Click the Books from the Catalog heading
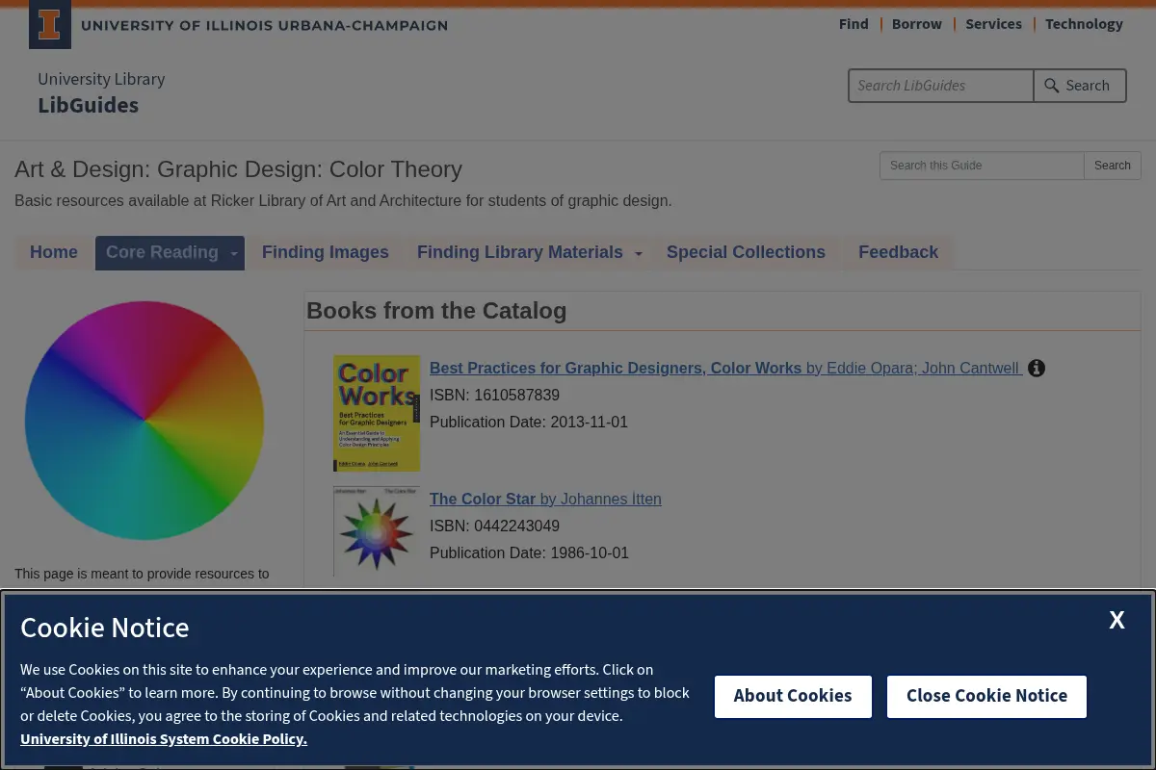The image size is (1156, 770). (436, 311)
